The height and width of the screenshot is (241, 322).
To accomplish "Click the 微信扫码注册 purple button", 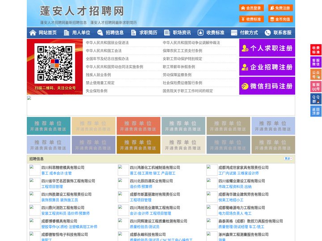I will 267,86.
